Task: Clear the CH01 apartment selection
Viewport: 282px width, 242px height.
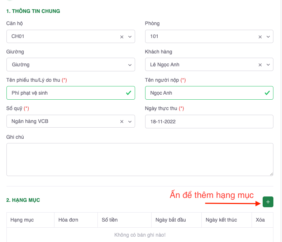Action: coord(122,37)
